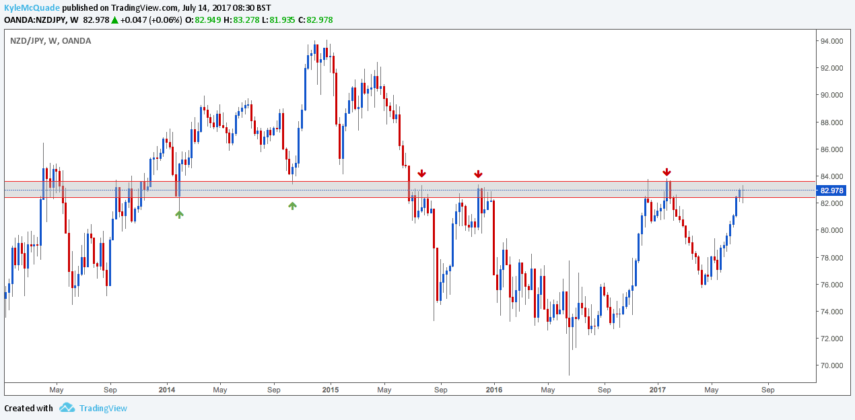
Task: Open the TradingView link in footer
Action: pos(103,408)
